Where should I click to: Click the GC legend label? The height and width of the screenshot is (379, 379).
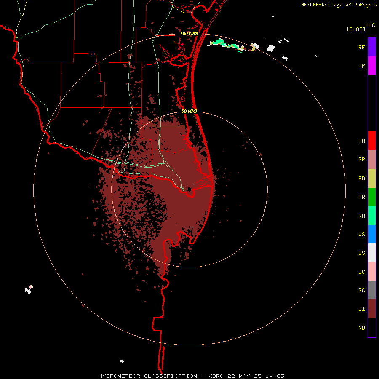coord(361,290)
